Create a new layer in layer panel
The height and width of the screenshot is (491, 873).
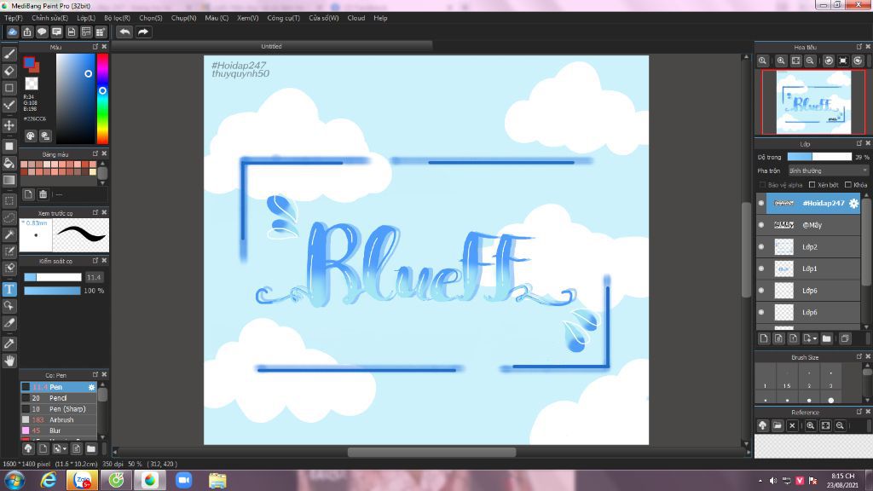pyautogui.click(x=764, y=338)
